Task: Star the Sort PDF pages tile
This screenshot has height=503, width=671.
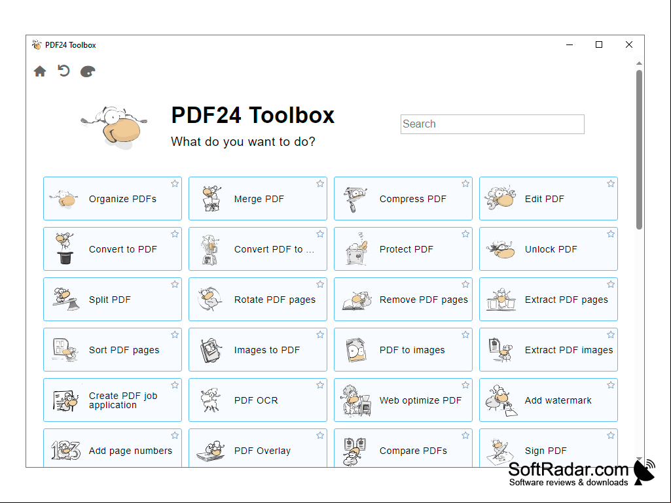Action: [175, 335]
